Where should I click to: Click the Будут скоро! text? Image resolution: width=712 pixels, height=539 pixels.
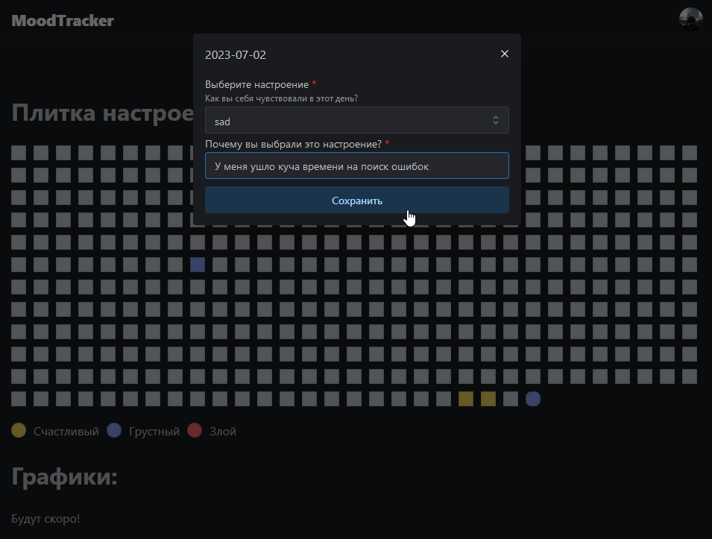(x=45, y=519)
